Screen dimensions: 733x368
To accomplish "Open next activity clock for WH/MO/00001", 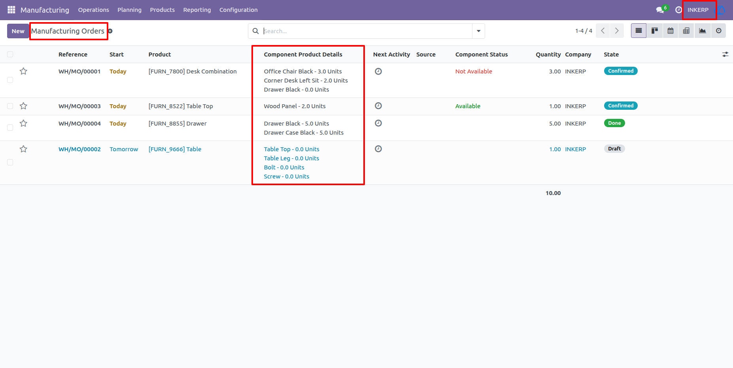I will 378,71.
